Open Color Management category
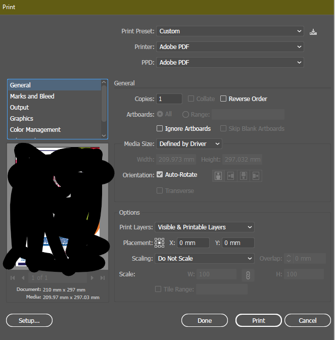Screen dimensions: 335x340 tap(55, 130)
